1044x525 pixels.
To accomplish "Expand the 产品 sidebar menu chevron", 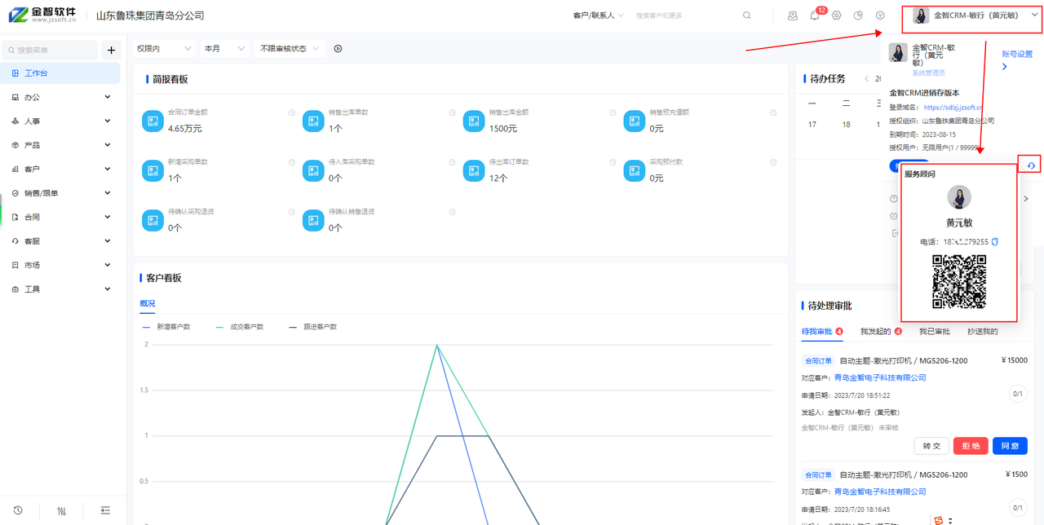I will 108,145.
